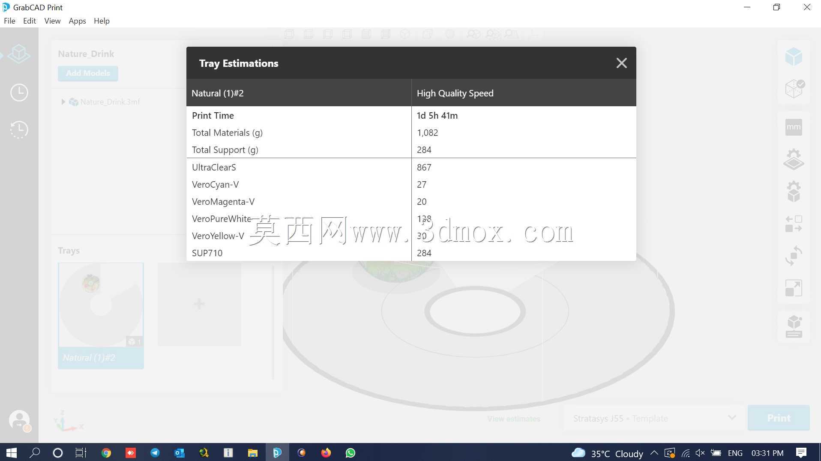Open Outlook from taskbar
821x461 pixels.
pos(179,452)
